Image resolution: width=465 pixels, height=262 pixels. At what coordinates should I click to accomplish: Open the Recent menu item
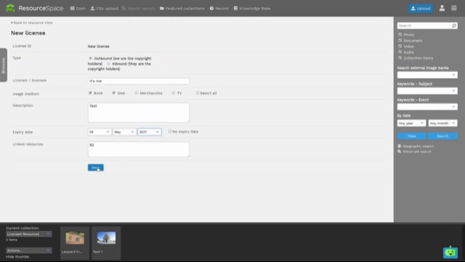pos(219,8)
